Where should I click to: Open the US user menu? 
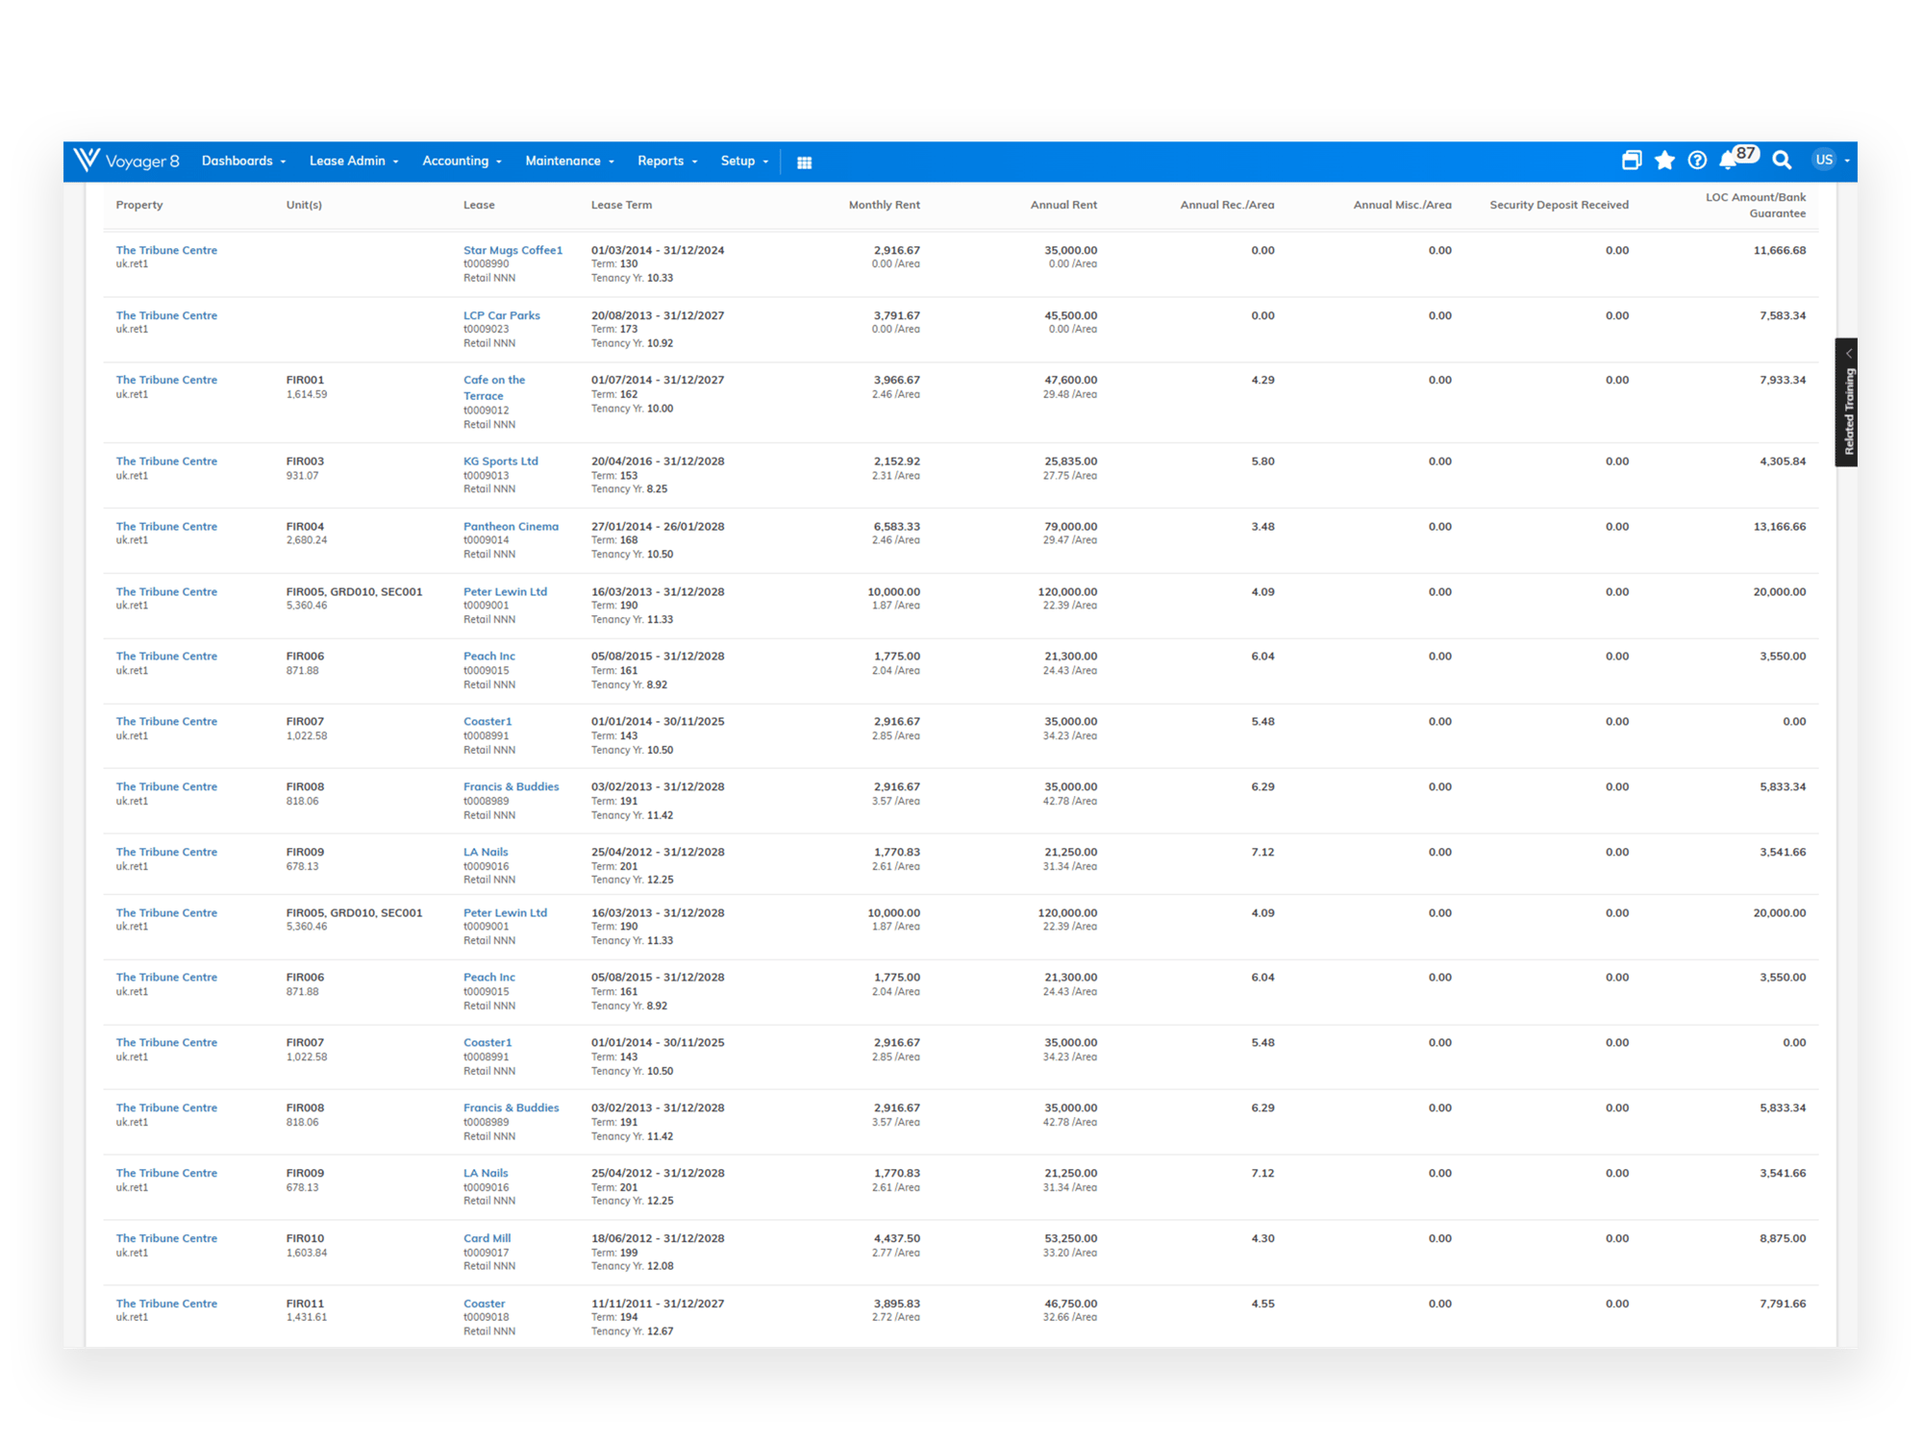click(x=1831, y=161)
